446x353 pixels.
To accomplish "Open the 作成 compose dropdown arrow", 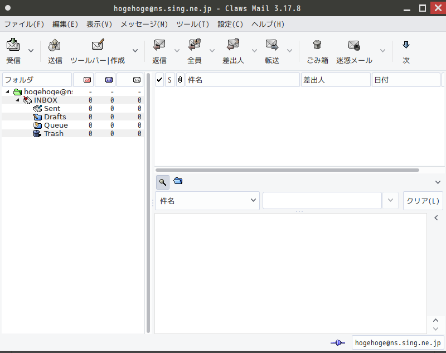I will [135, 51].
